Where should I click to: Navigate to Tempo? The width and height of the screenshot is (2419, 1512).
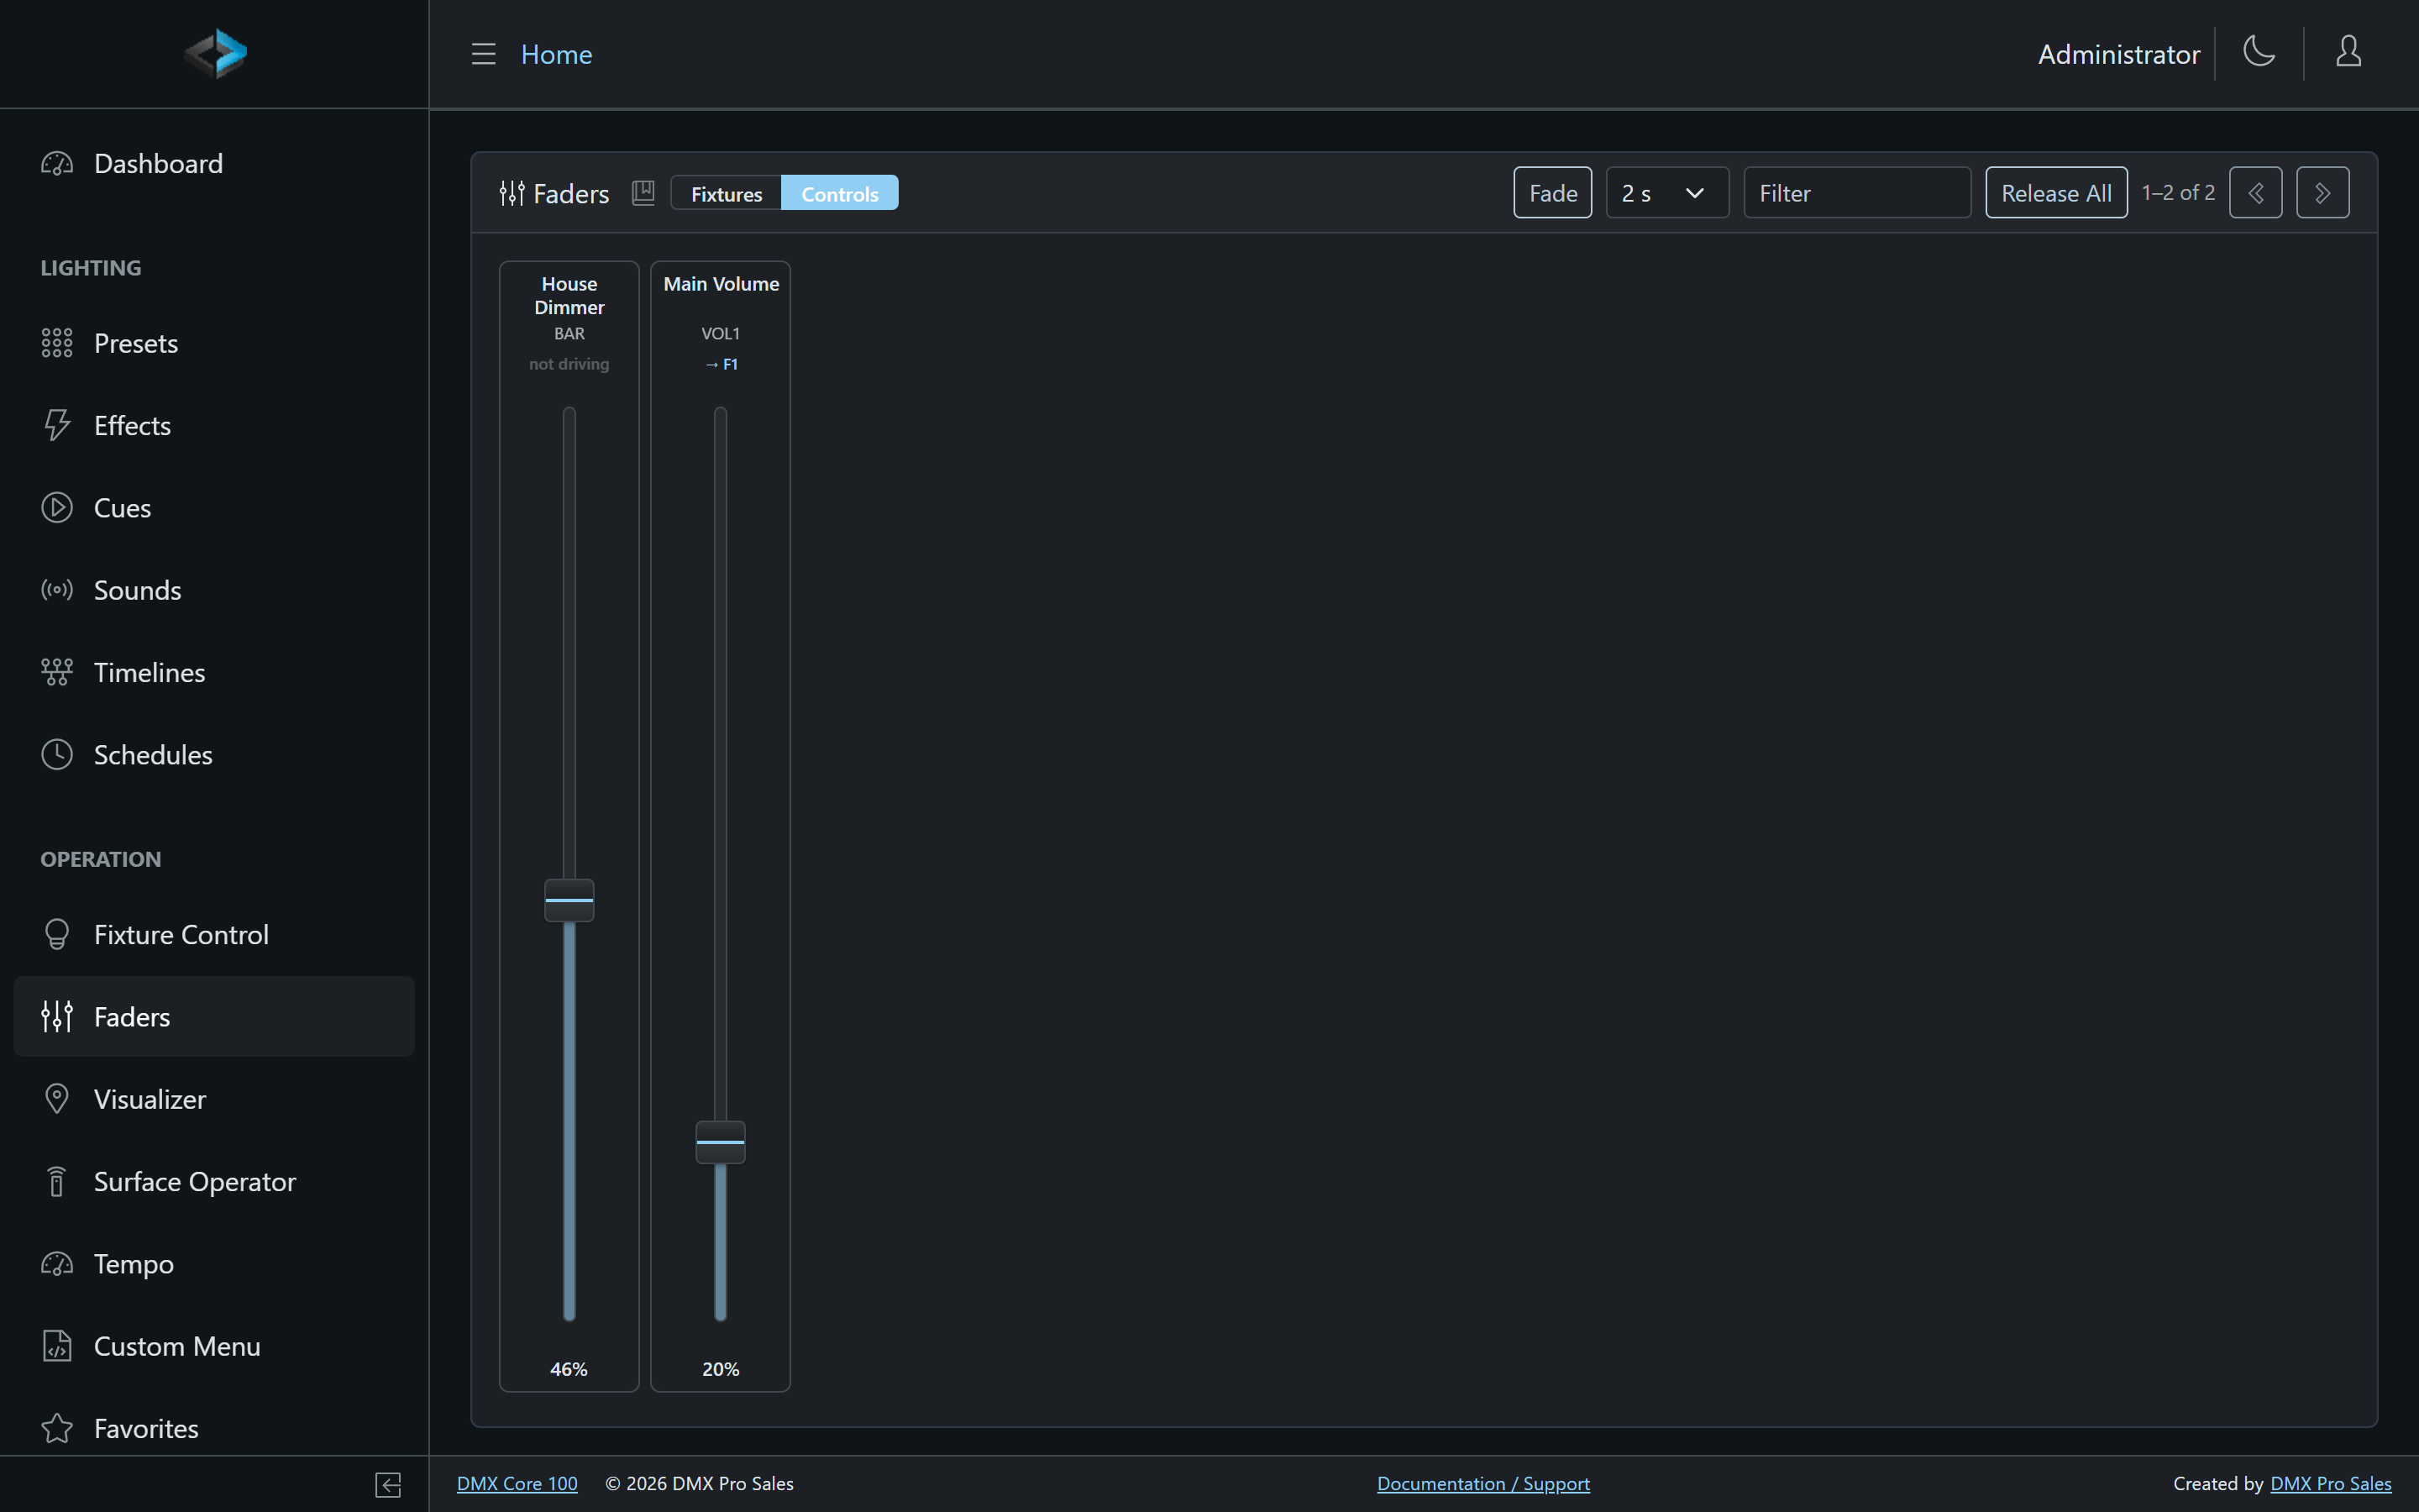pyautogui.click(x=214, y=1264)
